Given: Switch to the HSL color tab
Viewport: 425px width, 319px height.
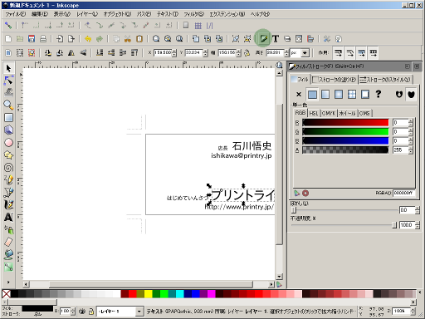Looking at the screenshot, I should click(314, 113).
